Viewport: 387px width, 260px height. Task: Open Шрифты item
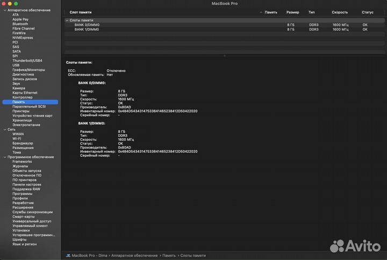pos(19,240)
